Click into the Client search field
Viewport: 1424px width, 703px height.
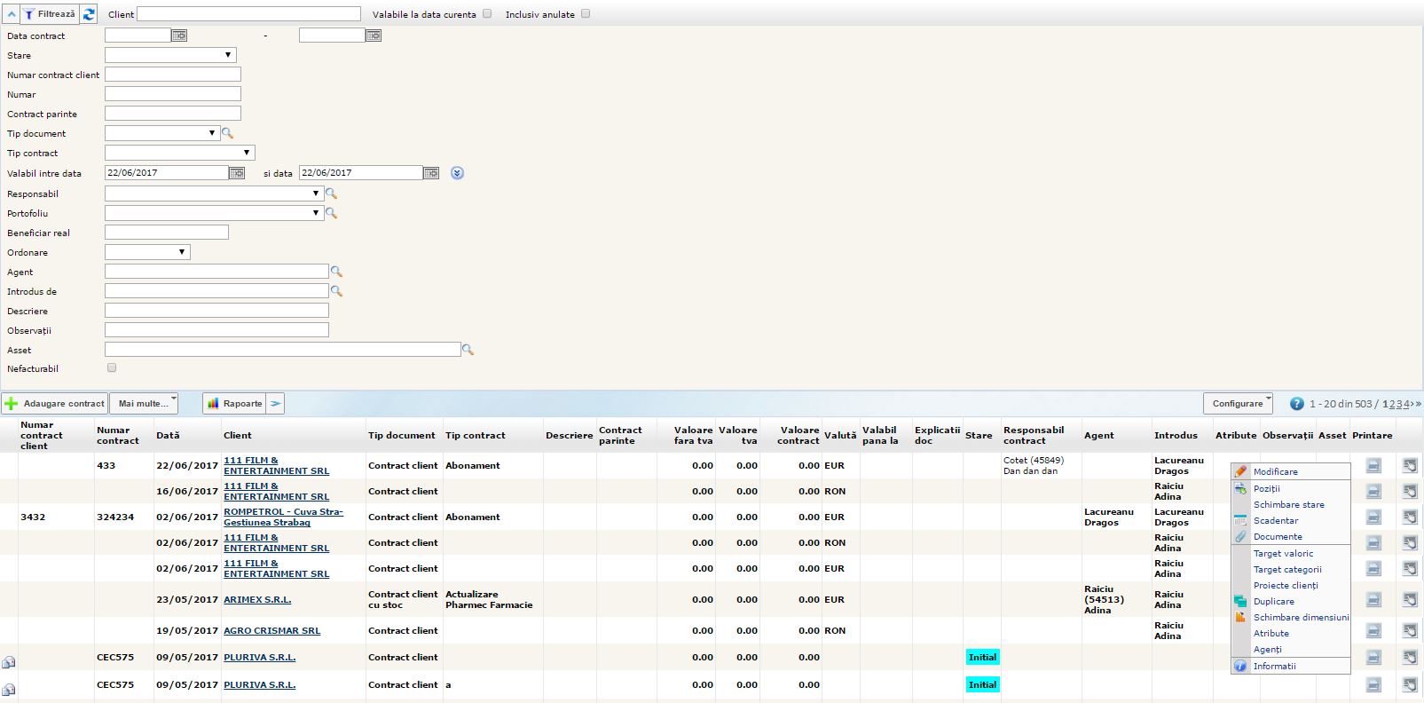(x=248, y=14)
